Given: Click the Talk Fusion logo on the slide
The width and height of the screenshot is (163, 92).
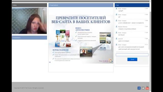Looking at the screenshot, I should point(106,61).
